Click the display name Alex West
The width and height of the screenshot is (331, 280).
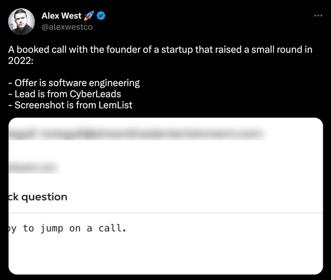tap(61, 16)
